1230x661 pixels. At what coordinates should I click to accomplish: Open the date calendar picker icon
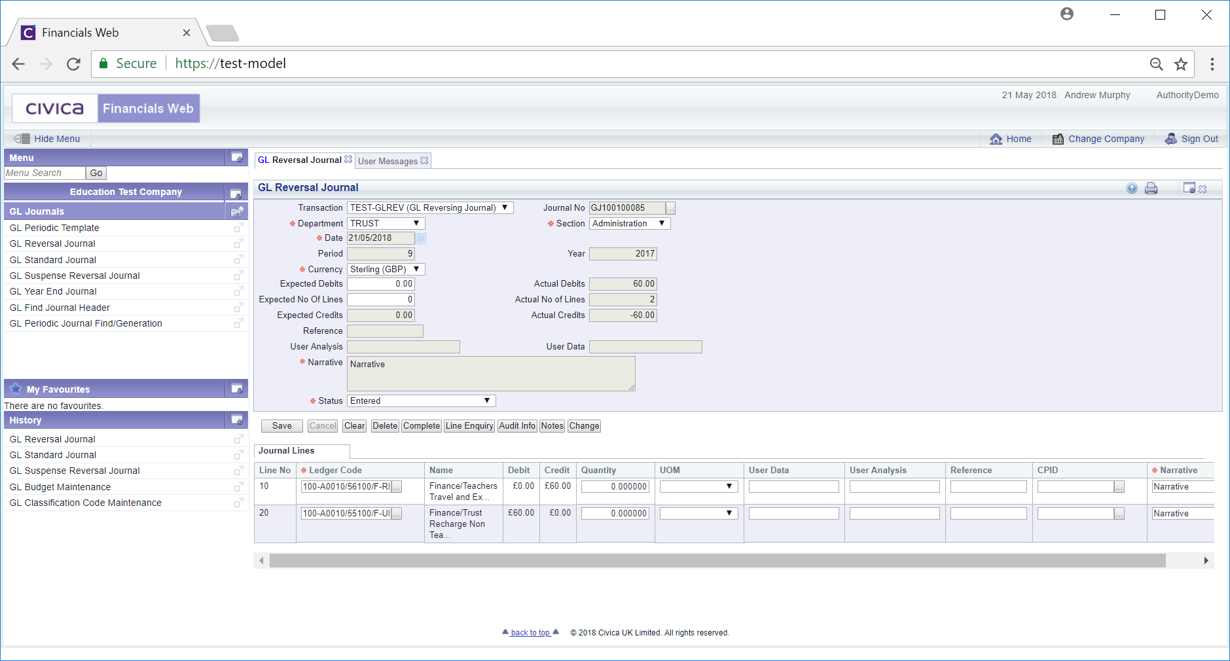[x=420, y=238]
